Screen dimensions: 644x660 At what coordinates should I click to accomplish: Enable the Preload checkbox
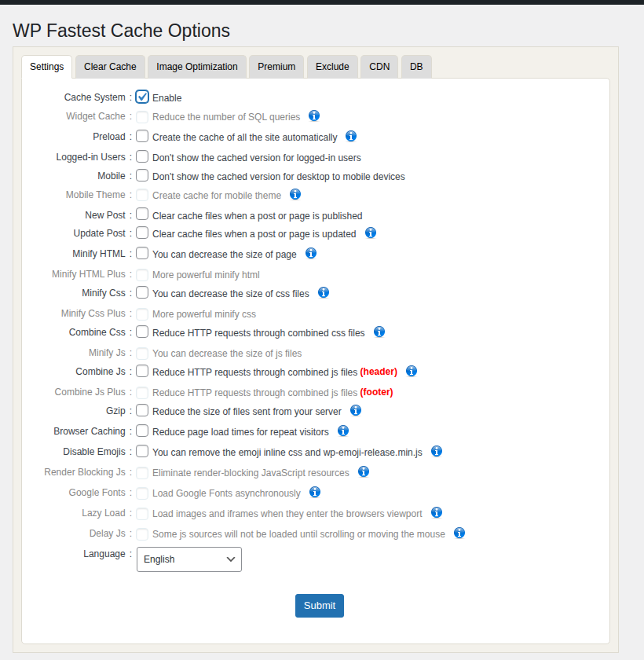tap(142, 136)
